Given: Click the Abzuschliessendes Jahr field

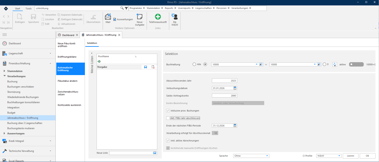Looking at the screenshot, I should (224, 81).
